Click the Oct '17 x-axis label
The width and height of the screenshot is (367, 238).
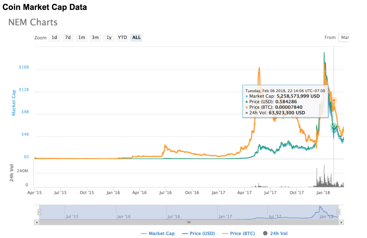click(297, 192)
